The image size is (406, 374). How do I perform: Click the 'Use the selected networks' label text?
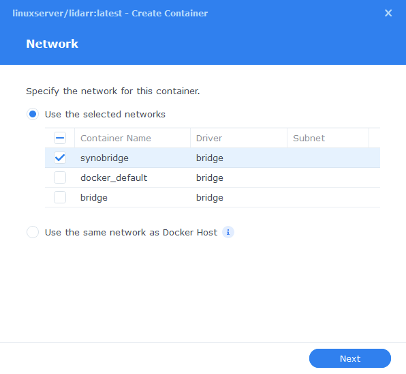click(105, 115)
